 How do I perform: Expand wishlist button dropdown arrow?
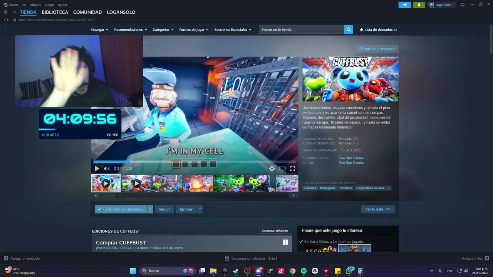(150, 209)
